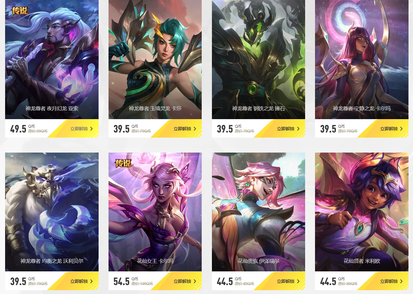Click the unlock arrow for 宁静之龙 卡尔玛

point(402,129)
